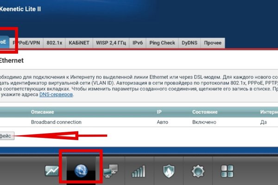Viewport: 278px width, 185px height.
Task: Go to the WISP 2,4 ГГц tab
Action: [111, 43]
